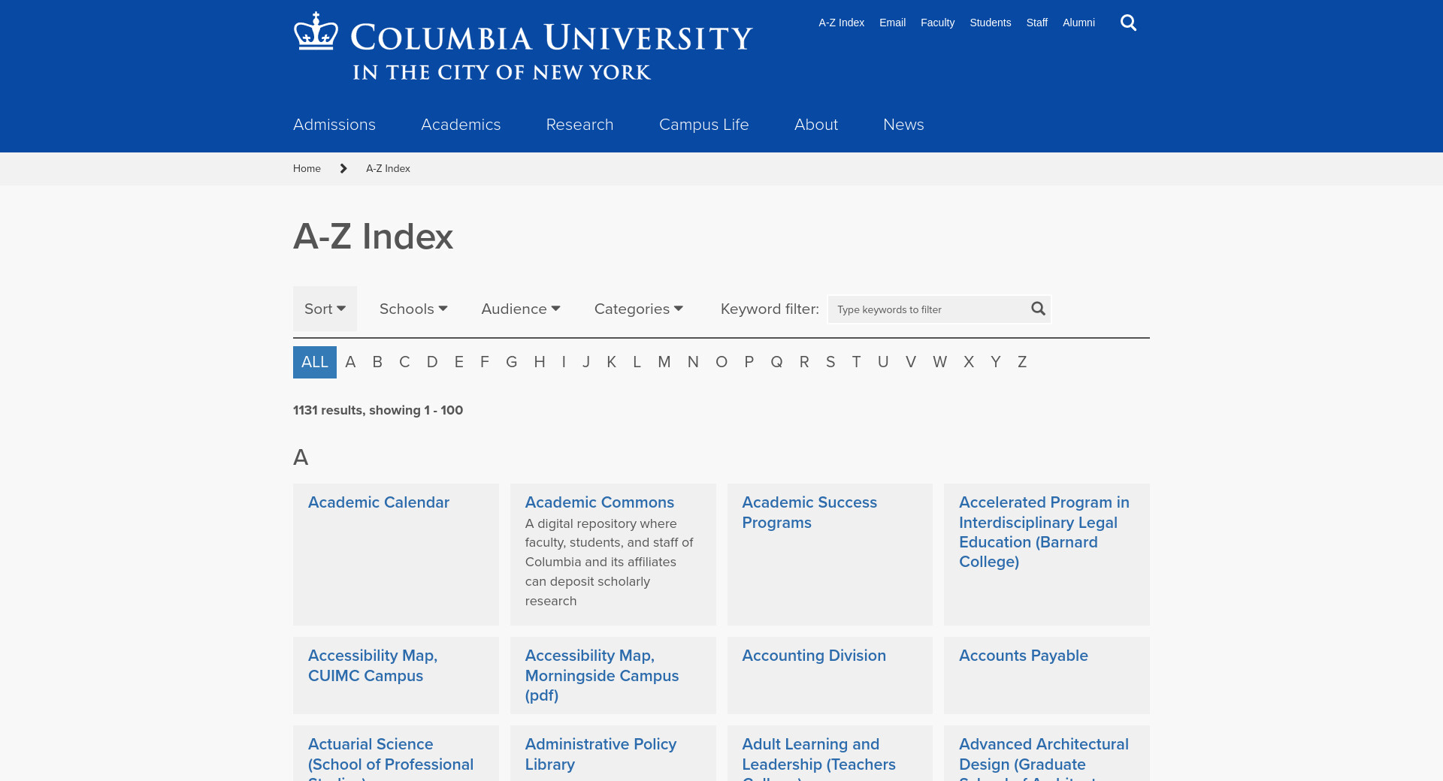This screenshot has width=1443, height=781.
Task: Open the Academic Calendar link
Action: coord(379,502)
